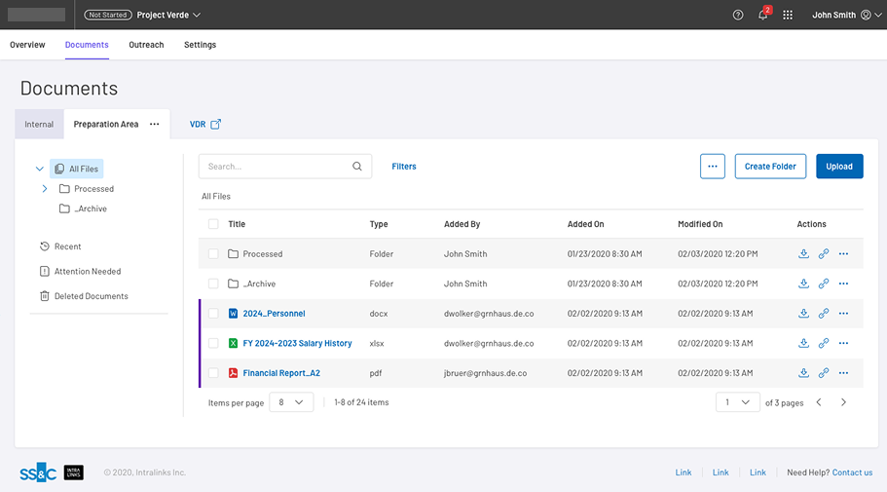The width and height of the screenshot is (887, 492).
Task: Copy link for Financial Report_A2
Action: click(824, 373)
